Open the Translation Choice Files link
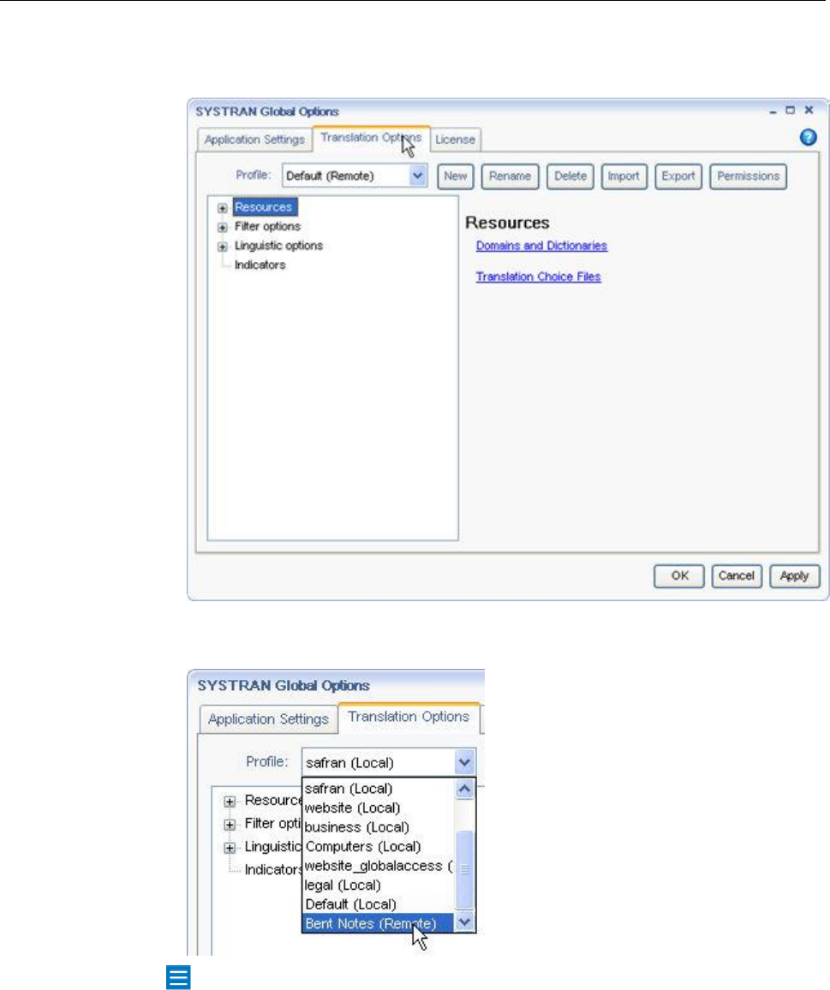This screenshot has width=830, height=990. (538, 277)
